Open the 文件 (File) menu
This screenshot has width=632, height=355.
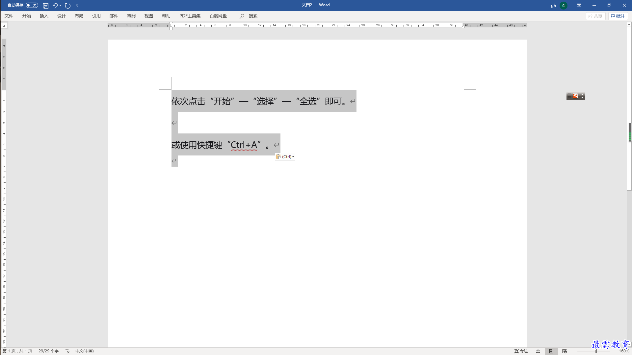[9, 16]
